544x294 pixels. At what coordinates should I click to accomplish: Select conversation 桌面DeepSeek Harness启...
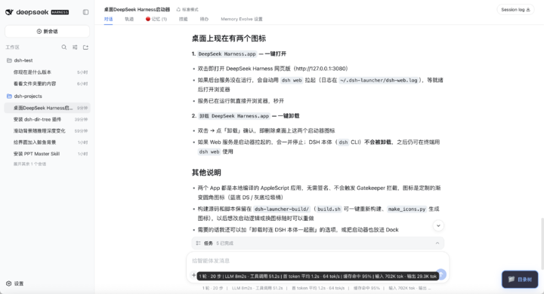point(47,108)
